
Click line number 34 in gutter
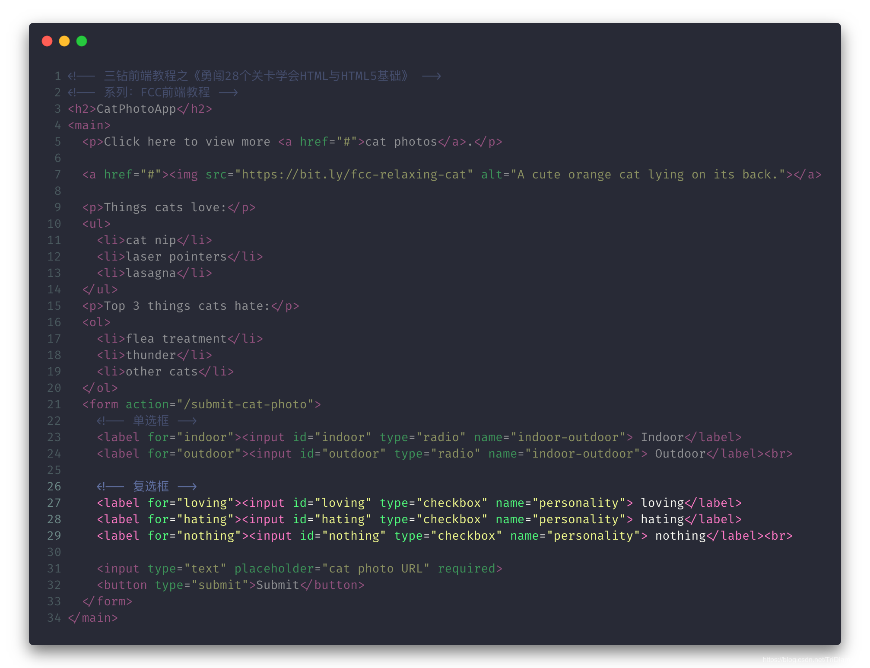(54, 618)
